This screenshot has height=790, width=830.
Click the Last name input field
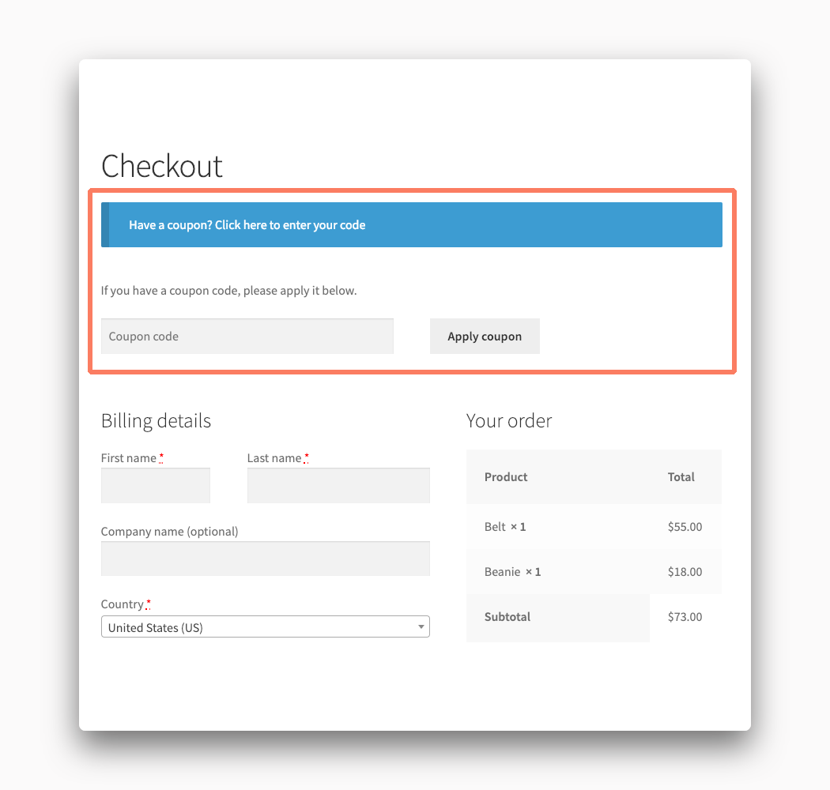pyautogui.click(x=338, y=485)
